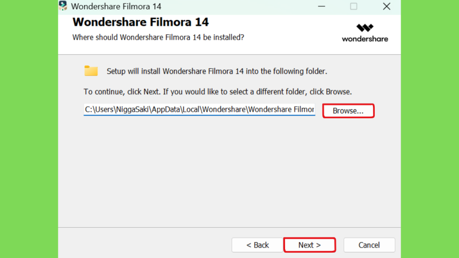Image resolution: width=459 pixels, height=258 pixels.
Task: Click the green background left of installer
Action: (29, 129)
